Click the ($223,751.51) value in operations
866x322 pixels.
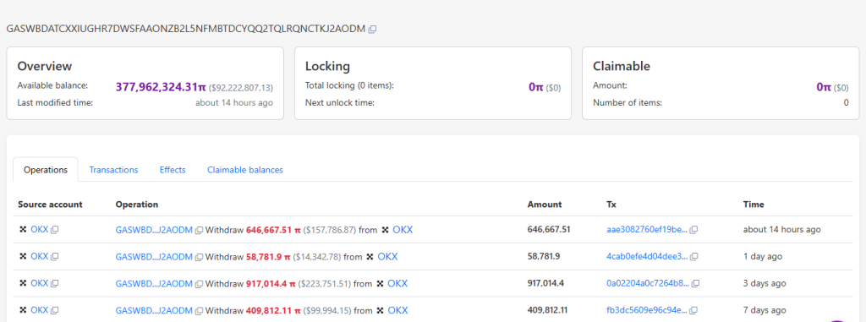[325, 283]
